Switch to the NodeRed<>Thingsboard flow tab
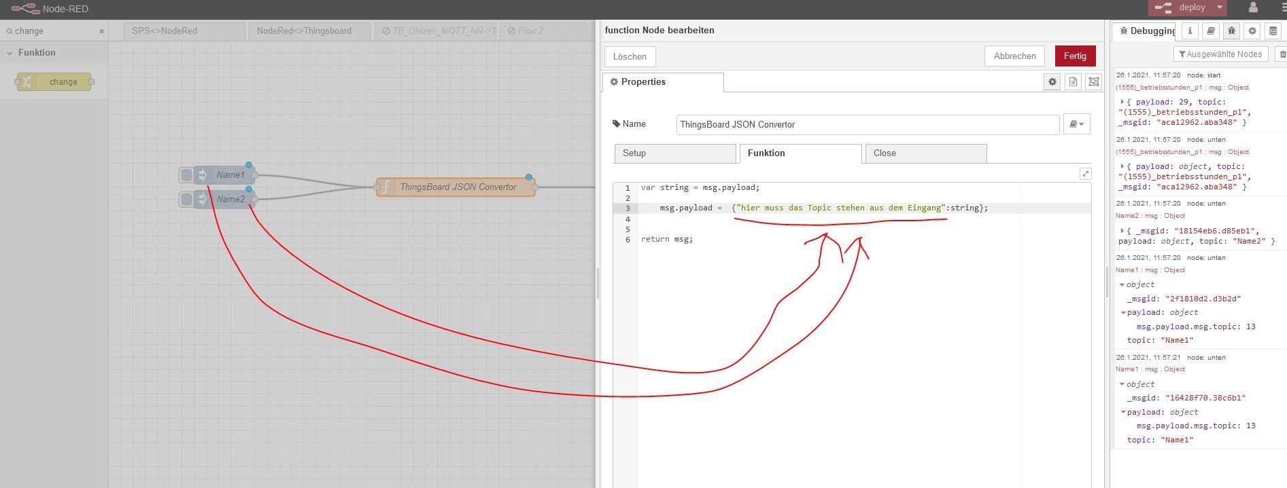 (304, 31)
